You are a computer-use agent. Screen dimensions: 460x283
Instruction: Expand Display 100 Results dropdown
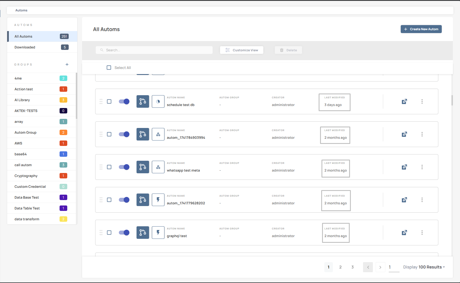[424, 267]
